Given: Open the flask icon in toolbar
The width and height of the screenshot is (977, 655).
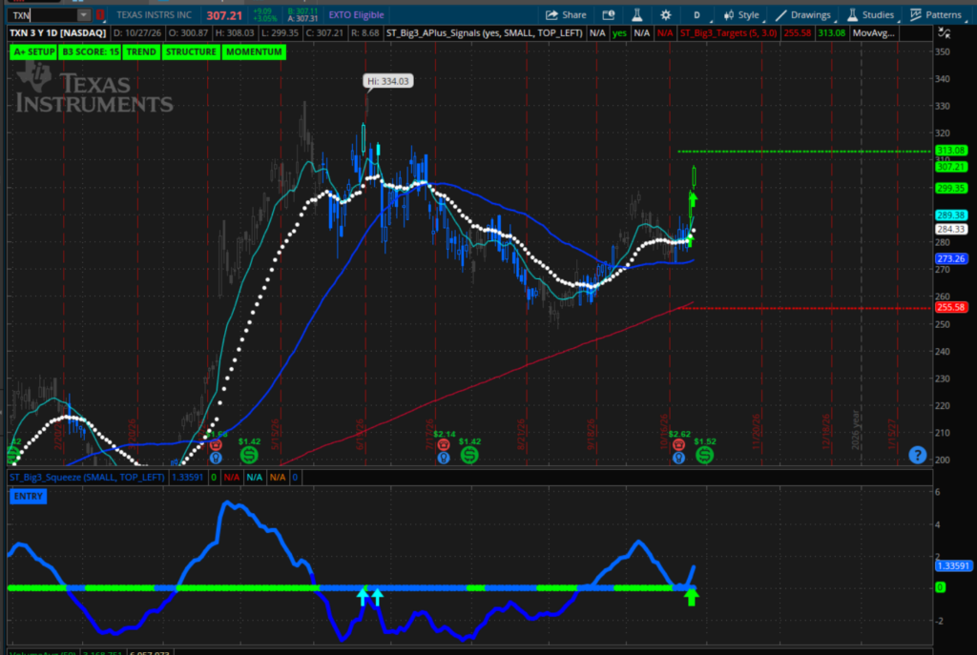Looking at the screenshot, I should pyautogui.click(x=636, y=15).
